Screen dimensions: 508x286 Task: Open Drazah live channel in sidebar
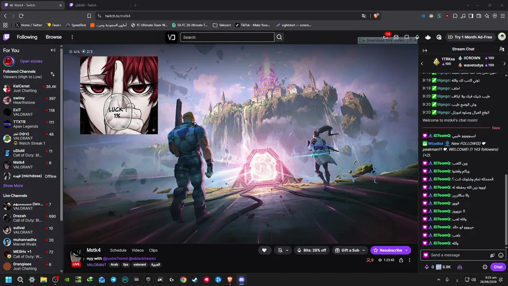tap(31, 218)
